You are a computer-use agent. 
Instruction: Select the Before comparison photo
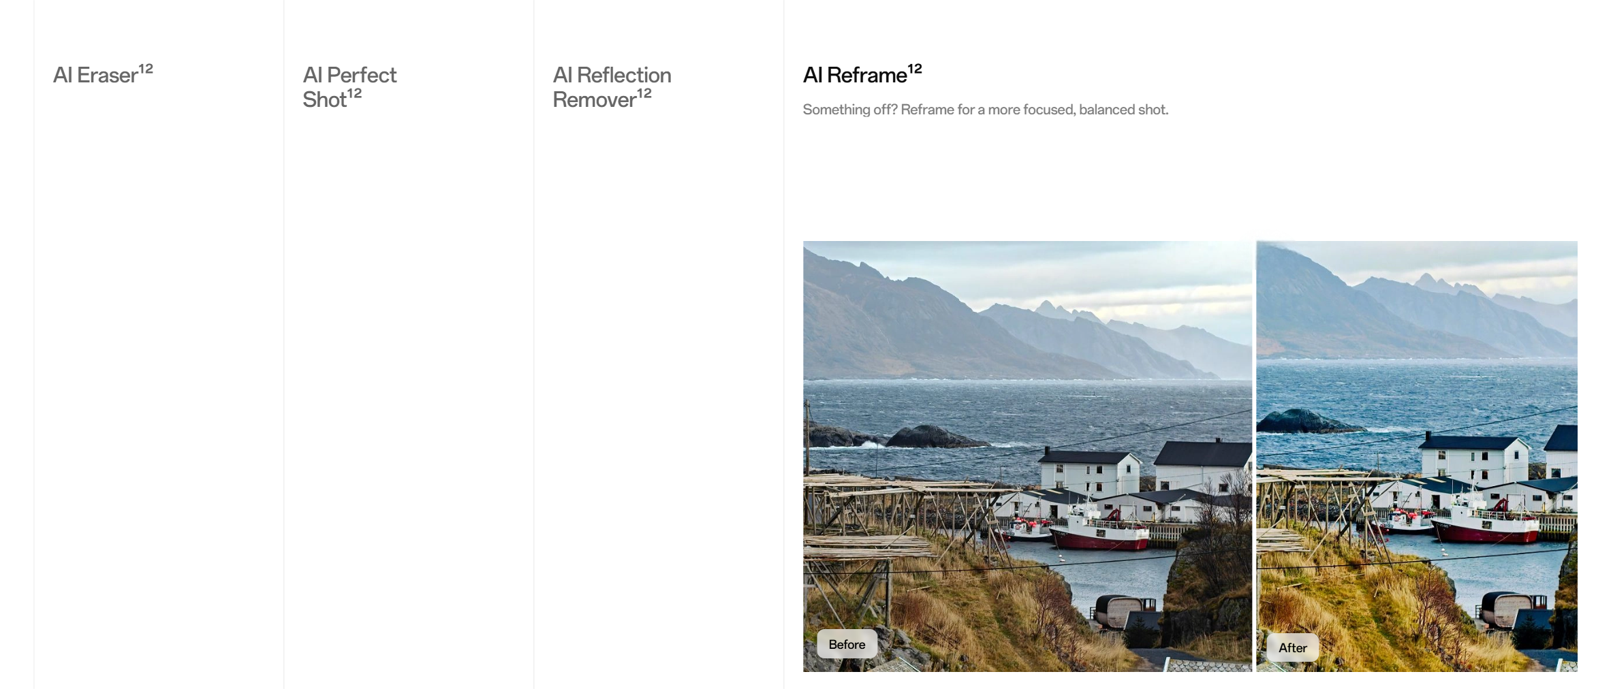[1027, 456]
